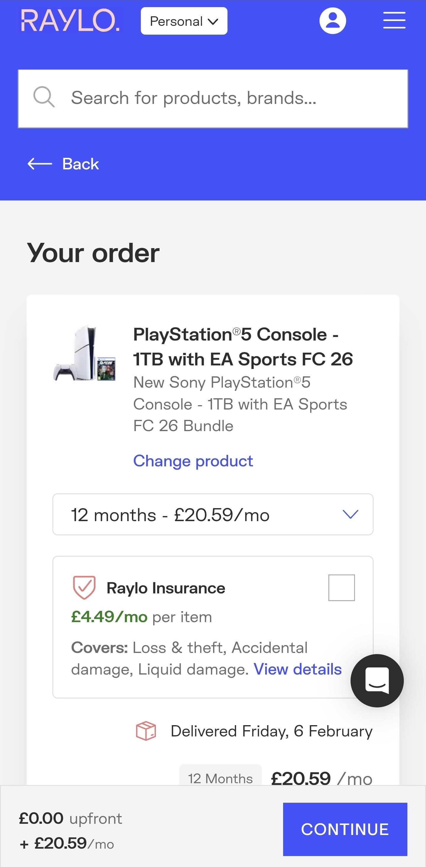Click the back arrow icon
The height and width of the screenshot is (867, 426).
click(40, 164)
